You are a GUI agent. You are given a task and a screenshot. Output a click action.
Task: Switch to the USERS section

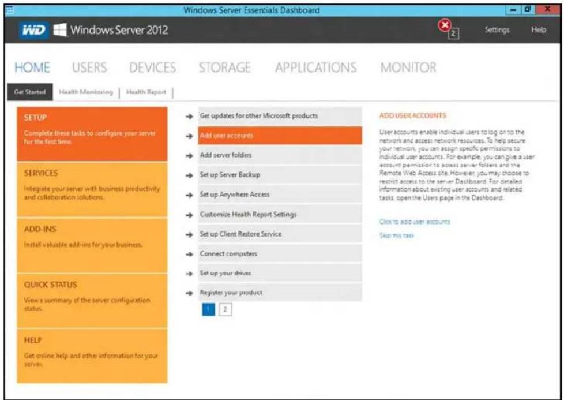[x=89, y=68]
